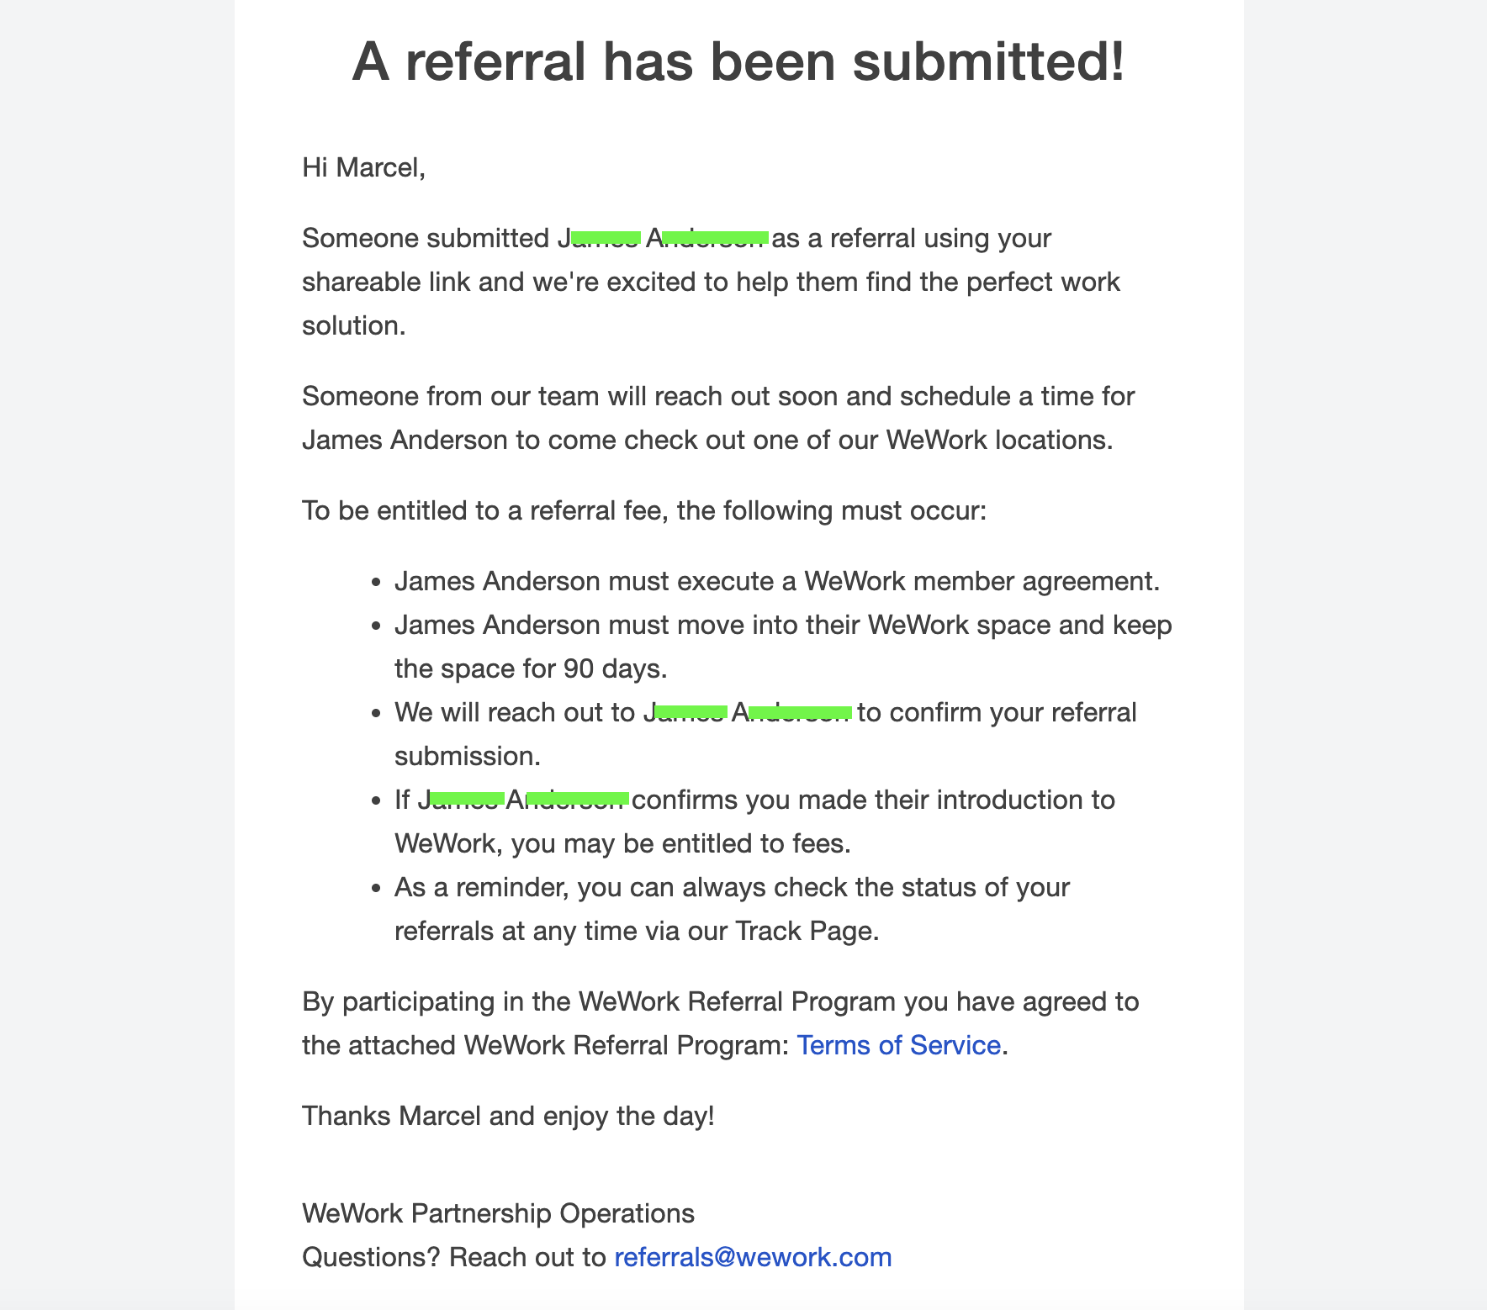The width and height of the screenshot is (1487, 1310).
Task: Select the "you may be entitled to fees" text
Action: click(680, 843)
